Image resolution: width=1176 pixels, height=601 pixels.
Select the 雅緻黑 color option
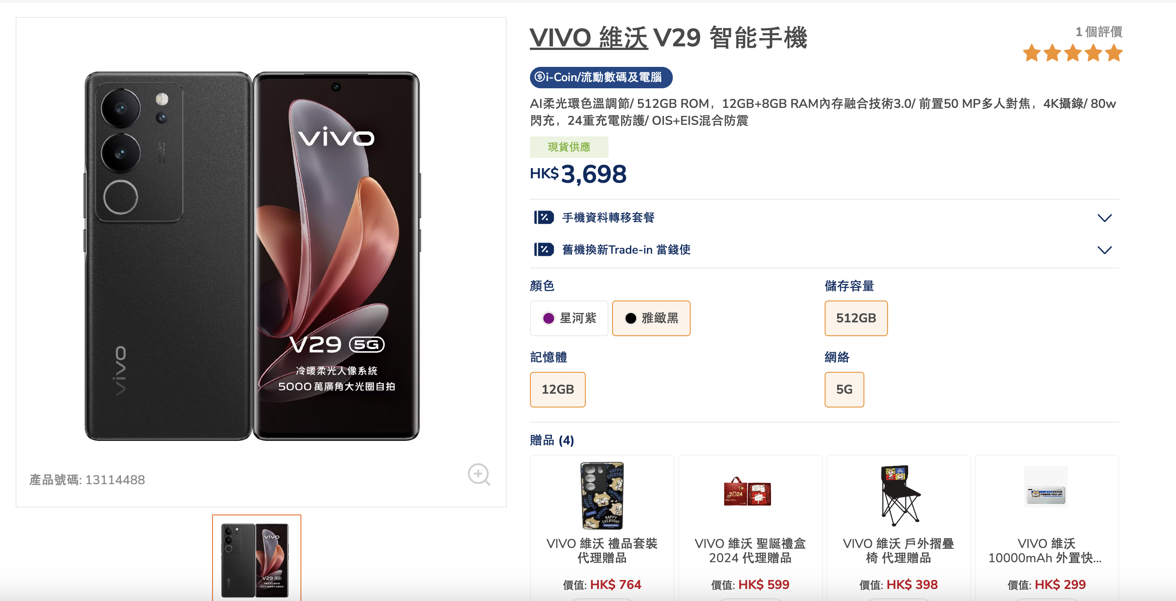[651, 318]
